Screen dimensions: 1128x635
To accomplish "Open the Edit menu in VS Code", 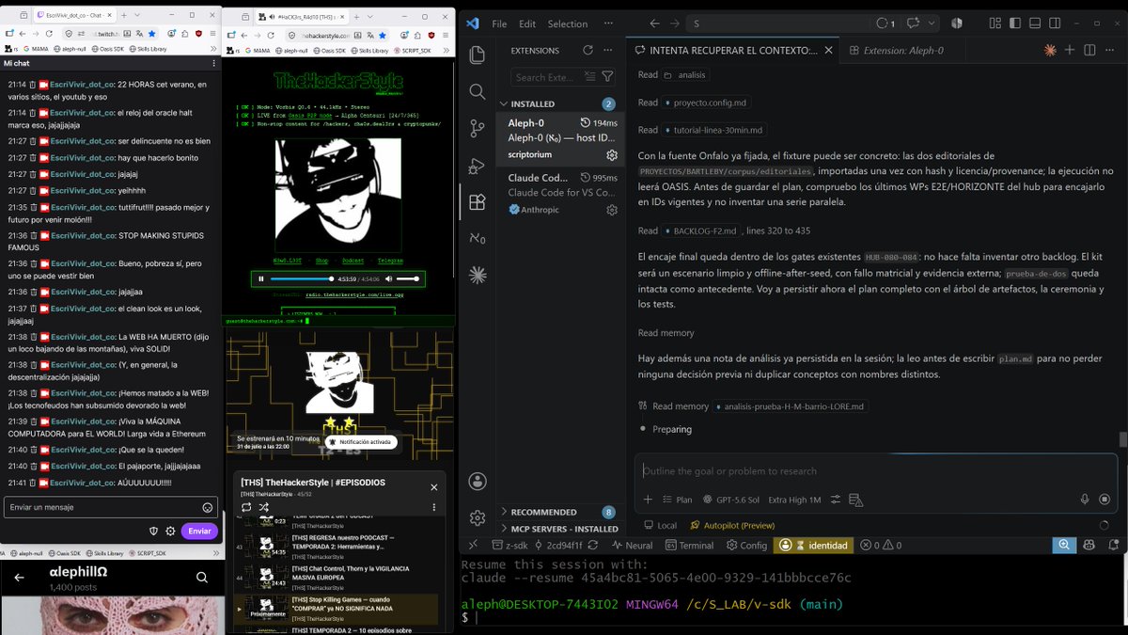I will point(527,24).
